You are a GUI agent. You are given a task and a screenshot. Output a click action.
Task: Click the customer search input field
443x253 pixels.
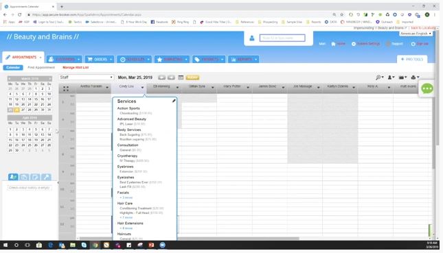(282, 38)
